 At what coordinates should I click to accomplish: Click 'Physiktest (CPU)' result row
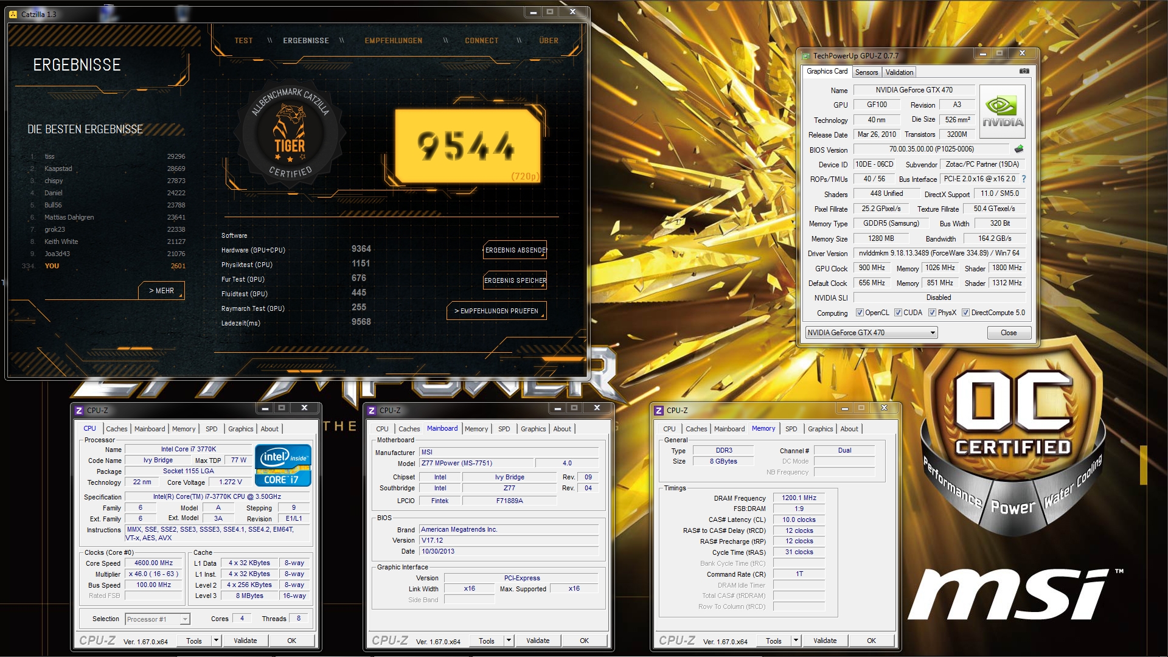click(296, 265)
